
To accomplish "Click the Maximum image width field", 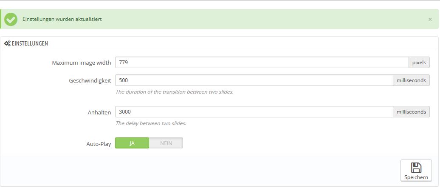I will pos(262,63).
